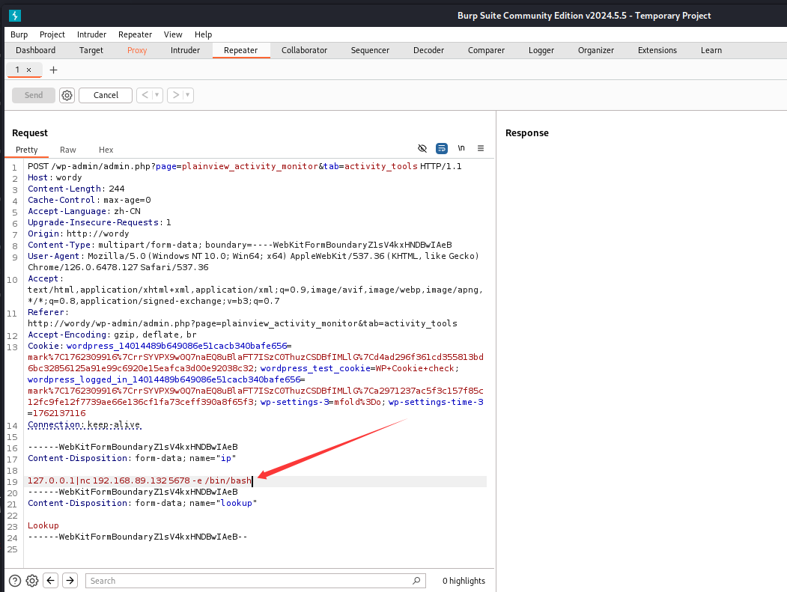Add a new Repeater tab
Viewport: 787px width, 592px height.
(x=54, y=70)
